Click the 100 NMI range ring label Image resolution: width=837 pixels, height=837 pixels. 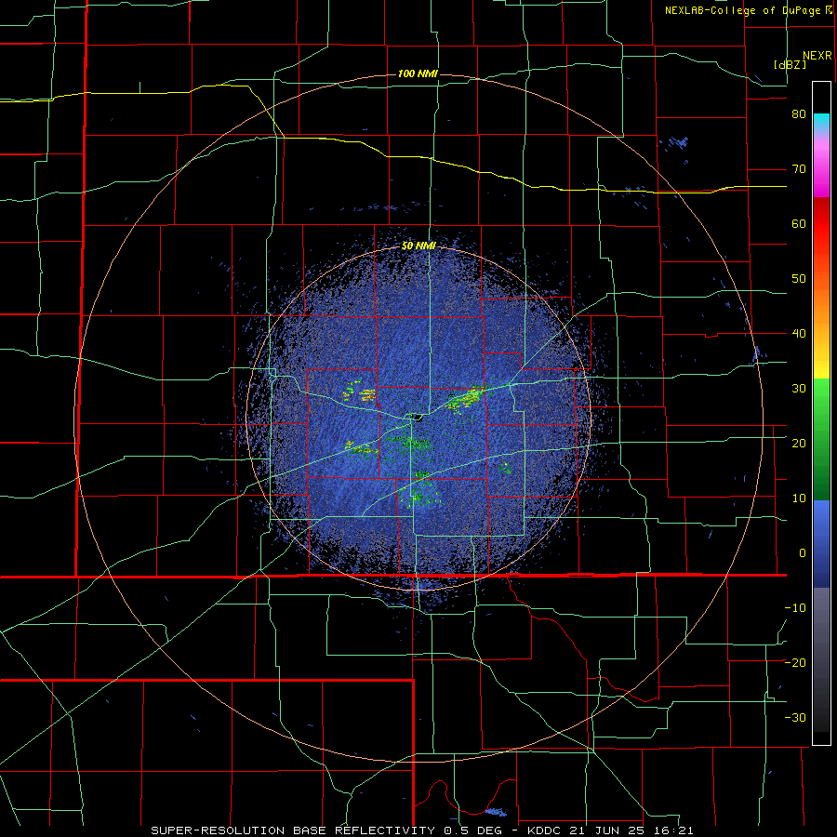[x=418, y=73]
